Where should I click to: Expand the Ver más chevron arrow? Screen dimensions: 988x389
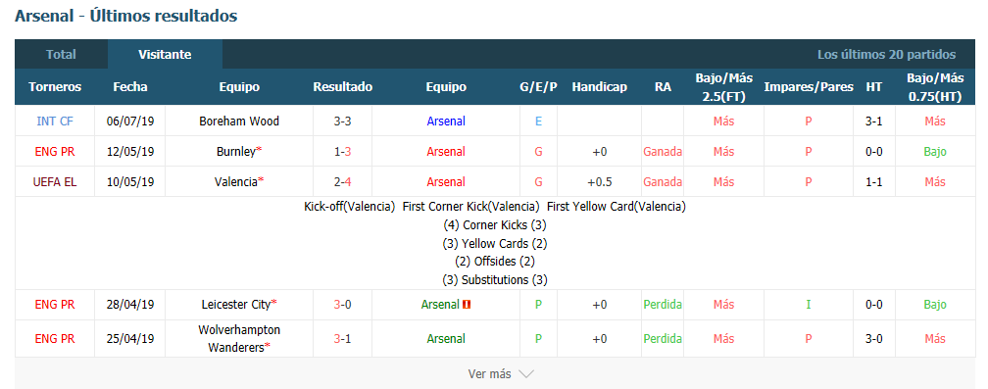[x=526, y=374]
